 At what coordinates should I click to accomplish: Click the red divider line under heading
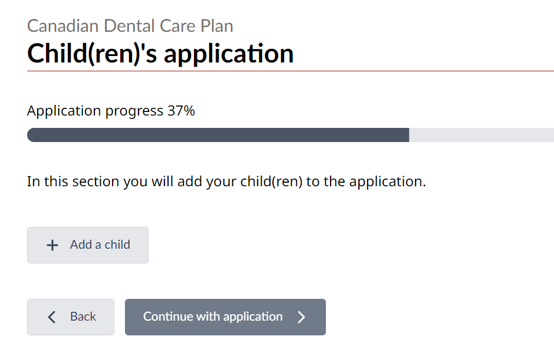click(290, 71)
